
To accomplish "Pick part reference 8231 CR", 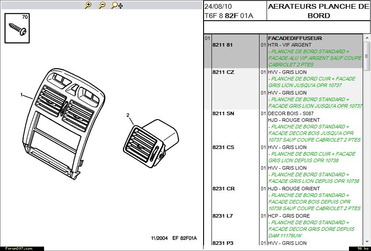I will [224, 189].
